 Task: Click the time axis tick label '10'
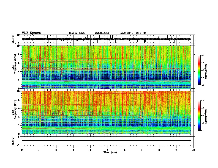[194, 150]
